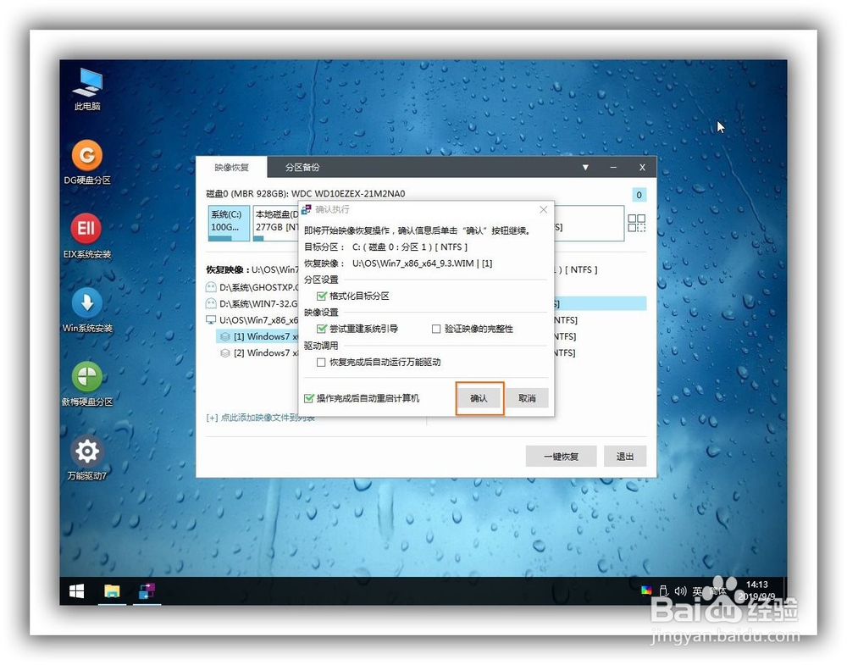Open the Windows Start button
This screenshot has width=847, height=665.
coord(77,591)
